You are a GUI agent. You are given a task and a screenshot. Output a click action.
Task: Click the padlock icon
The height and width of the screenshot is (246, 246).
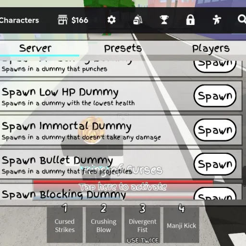190,20
